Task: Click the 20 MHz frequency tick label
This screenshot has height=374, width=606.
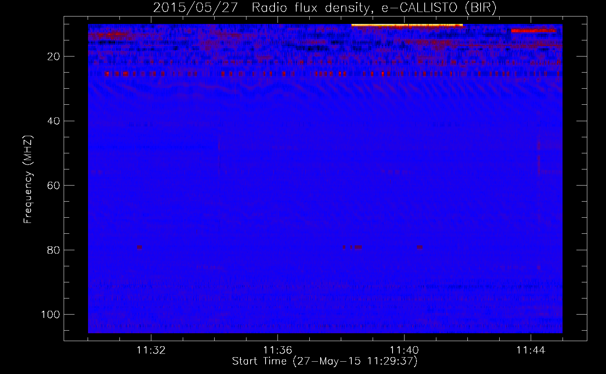Action: point(54,56)
